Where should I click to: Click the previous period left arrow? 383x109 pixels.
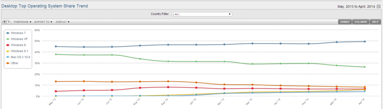(x=5, y=22)
